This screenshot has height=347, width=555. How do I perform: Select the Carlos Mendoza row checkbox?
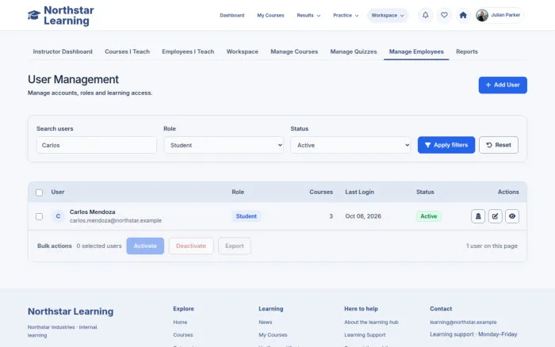40,216
